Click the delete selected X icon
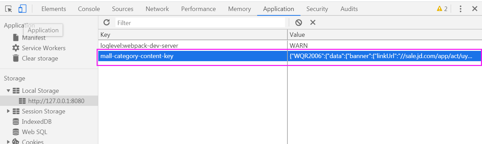Viewport: 482px width, 144px height. (x=313, y=23)
